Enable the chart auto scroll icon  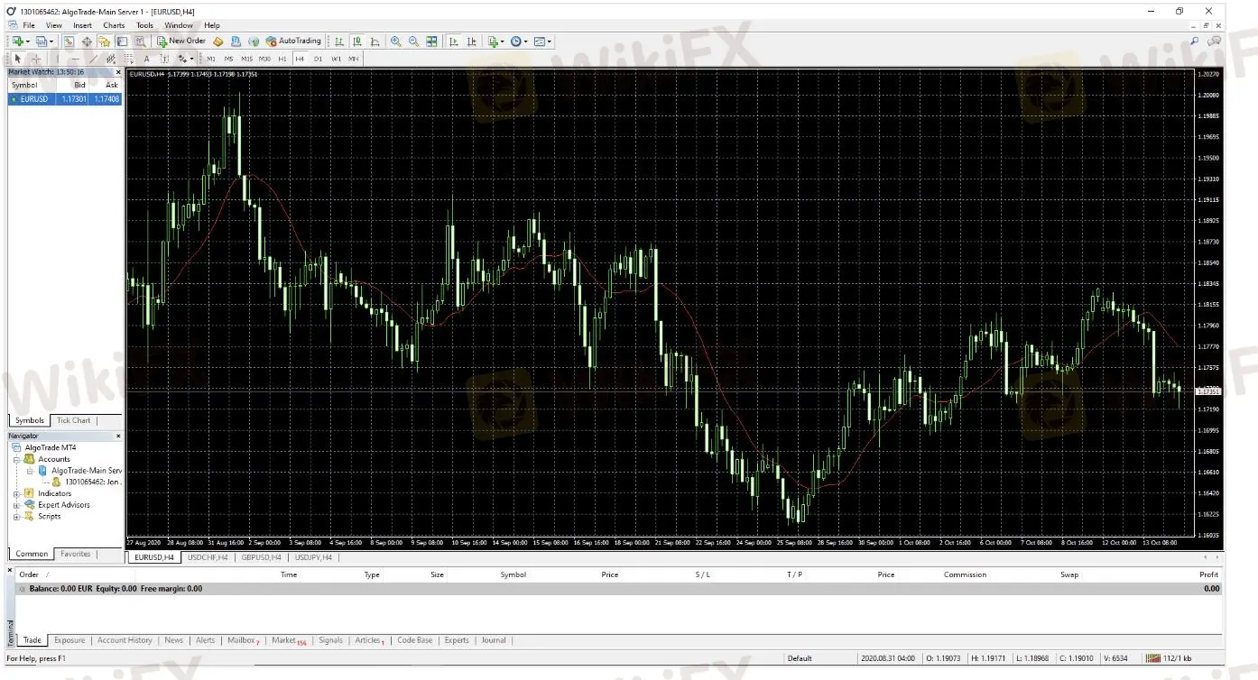(x=453, y=41)
